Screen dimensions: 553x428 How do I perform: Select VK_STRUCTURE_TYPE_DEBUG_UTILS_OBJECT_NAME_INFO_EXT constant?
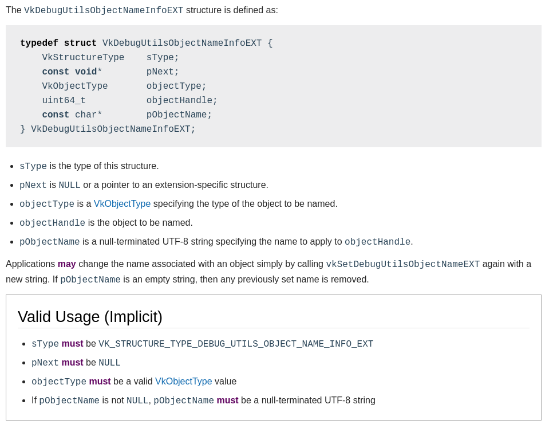[236, 344]
